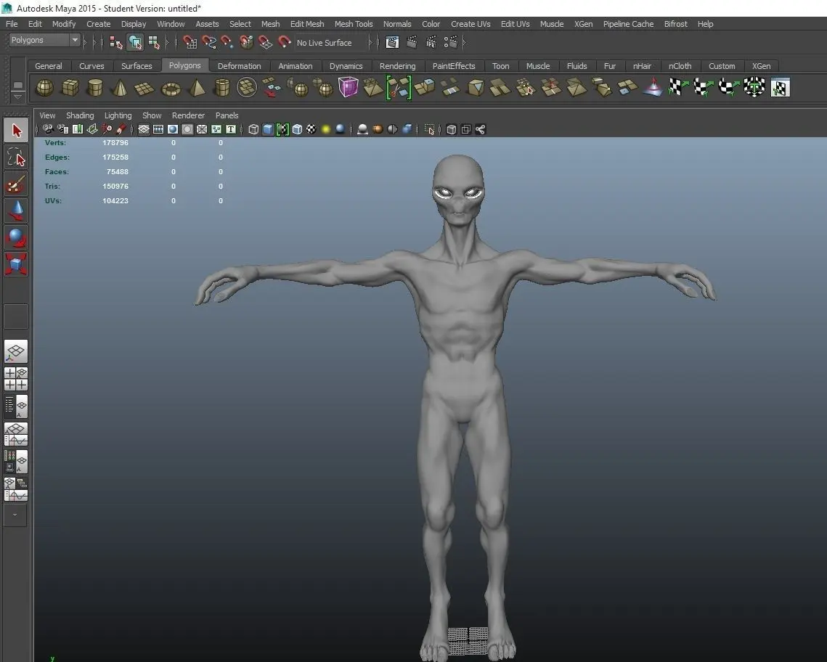Create a polygon torus from the shelf
The image size is (827, 662).
[x=171, y=89]
